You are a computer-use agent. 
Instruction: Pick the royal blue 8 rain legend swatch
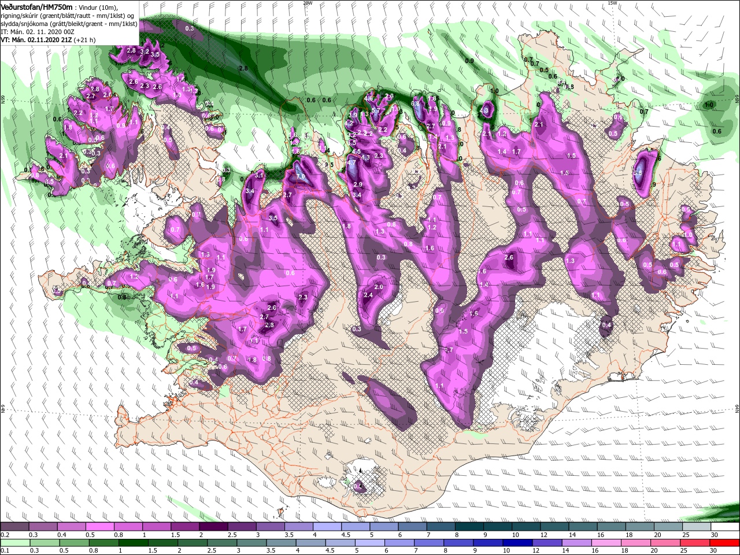[x=457, y=543]
